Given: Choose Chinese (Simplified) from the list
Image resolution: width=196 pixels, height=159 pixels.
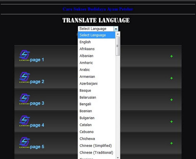Looking at the screenshot, I should [x=96, y=146].
